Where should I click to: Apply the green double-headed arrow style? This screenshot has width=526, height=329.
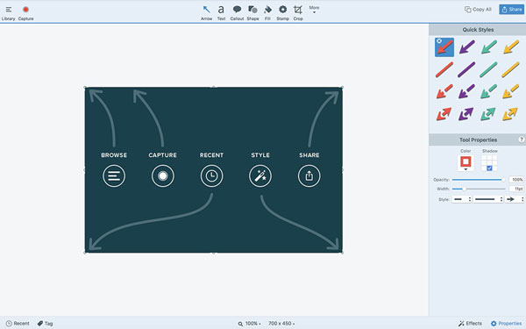click(489, 114)
